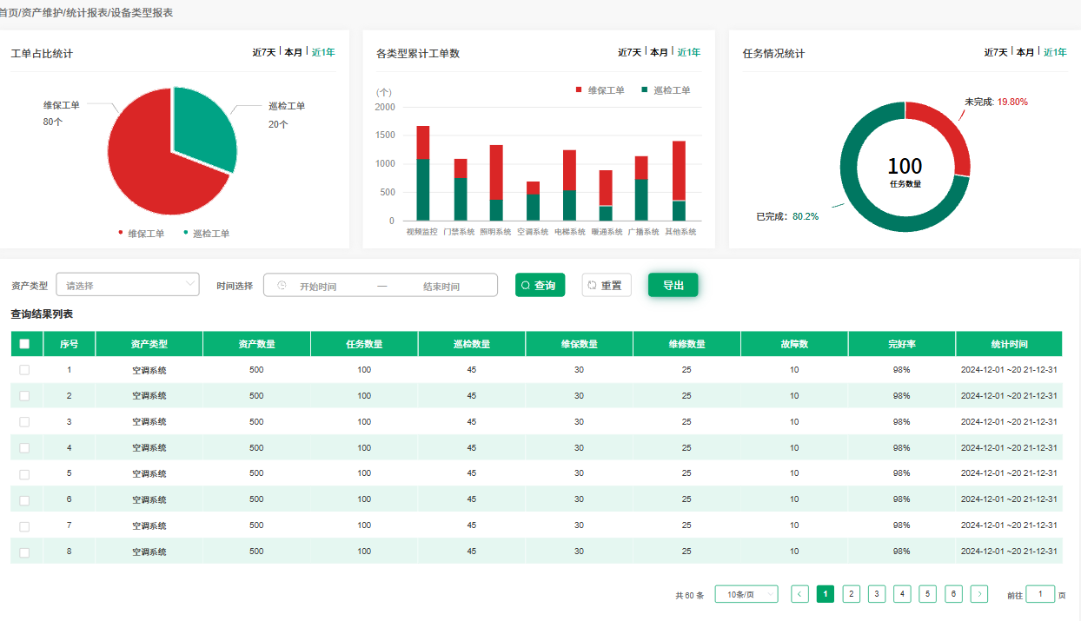Click the refresh icon in the 重置 button
Image resolution: width=1081 pixels, height=621 pixels.
point(593,286)
